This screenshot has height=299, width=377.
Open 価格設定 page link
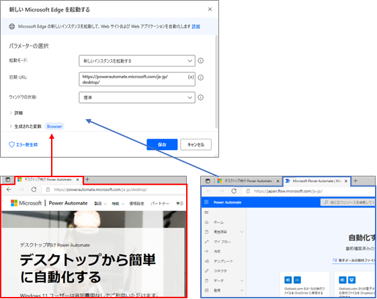tap(136, 203)
